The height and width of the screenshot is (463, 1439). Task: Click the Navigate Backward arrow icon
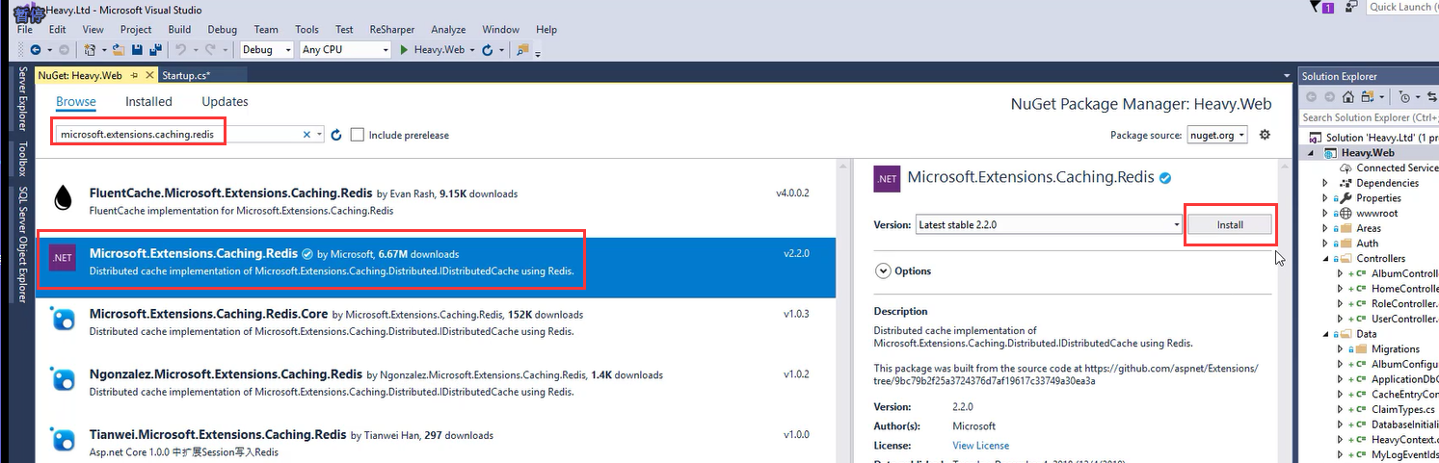point(36,50)
